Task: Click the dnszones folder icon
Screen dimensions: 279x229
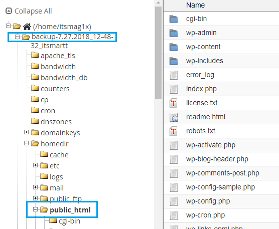Action: tap(35, 121)
